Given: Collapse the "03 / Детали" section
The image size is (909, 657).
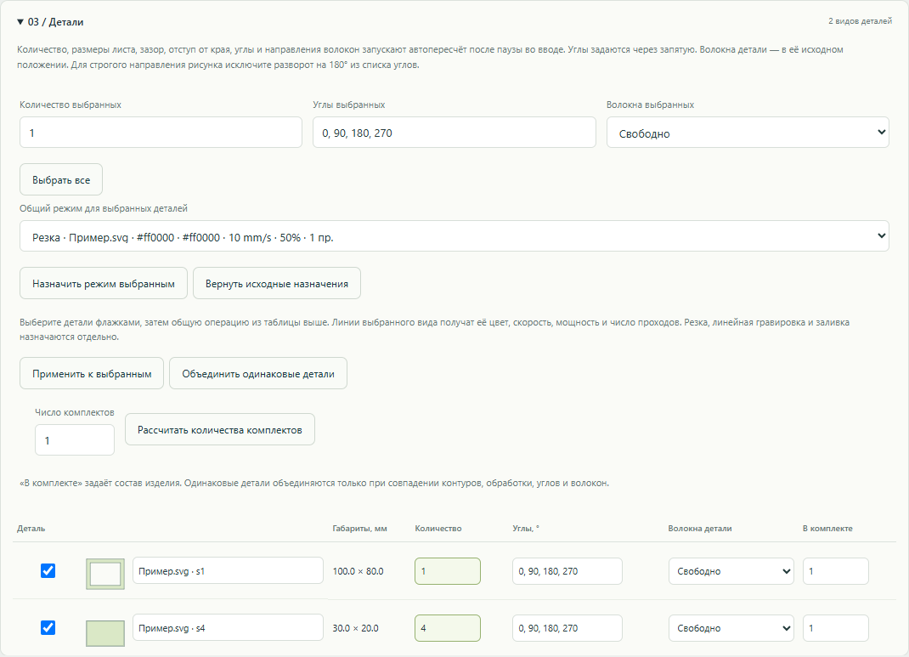Looking at the screenshot, I should tap(50, 22).
